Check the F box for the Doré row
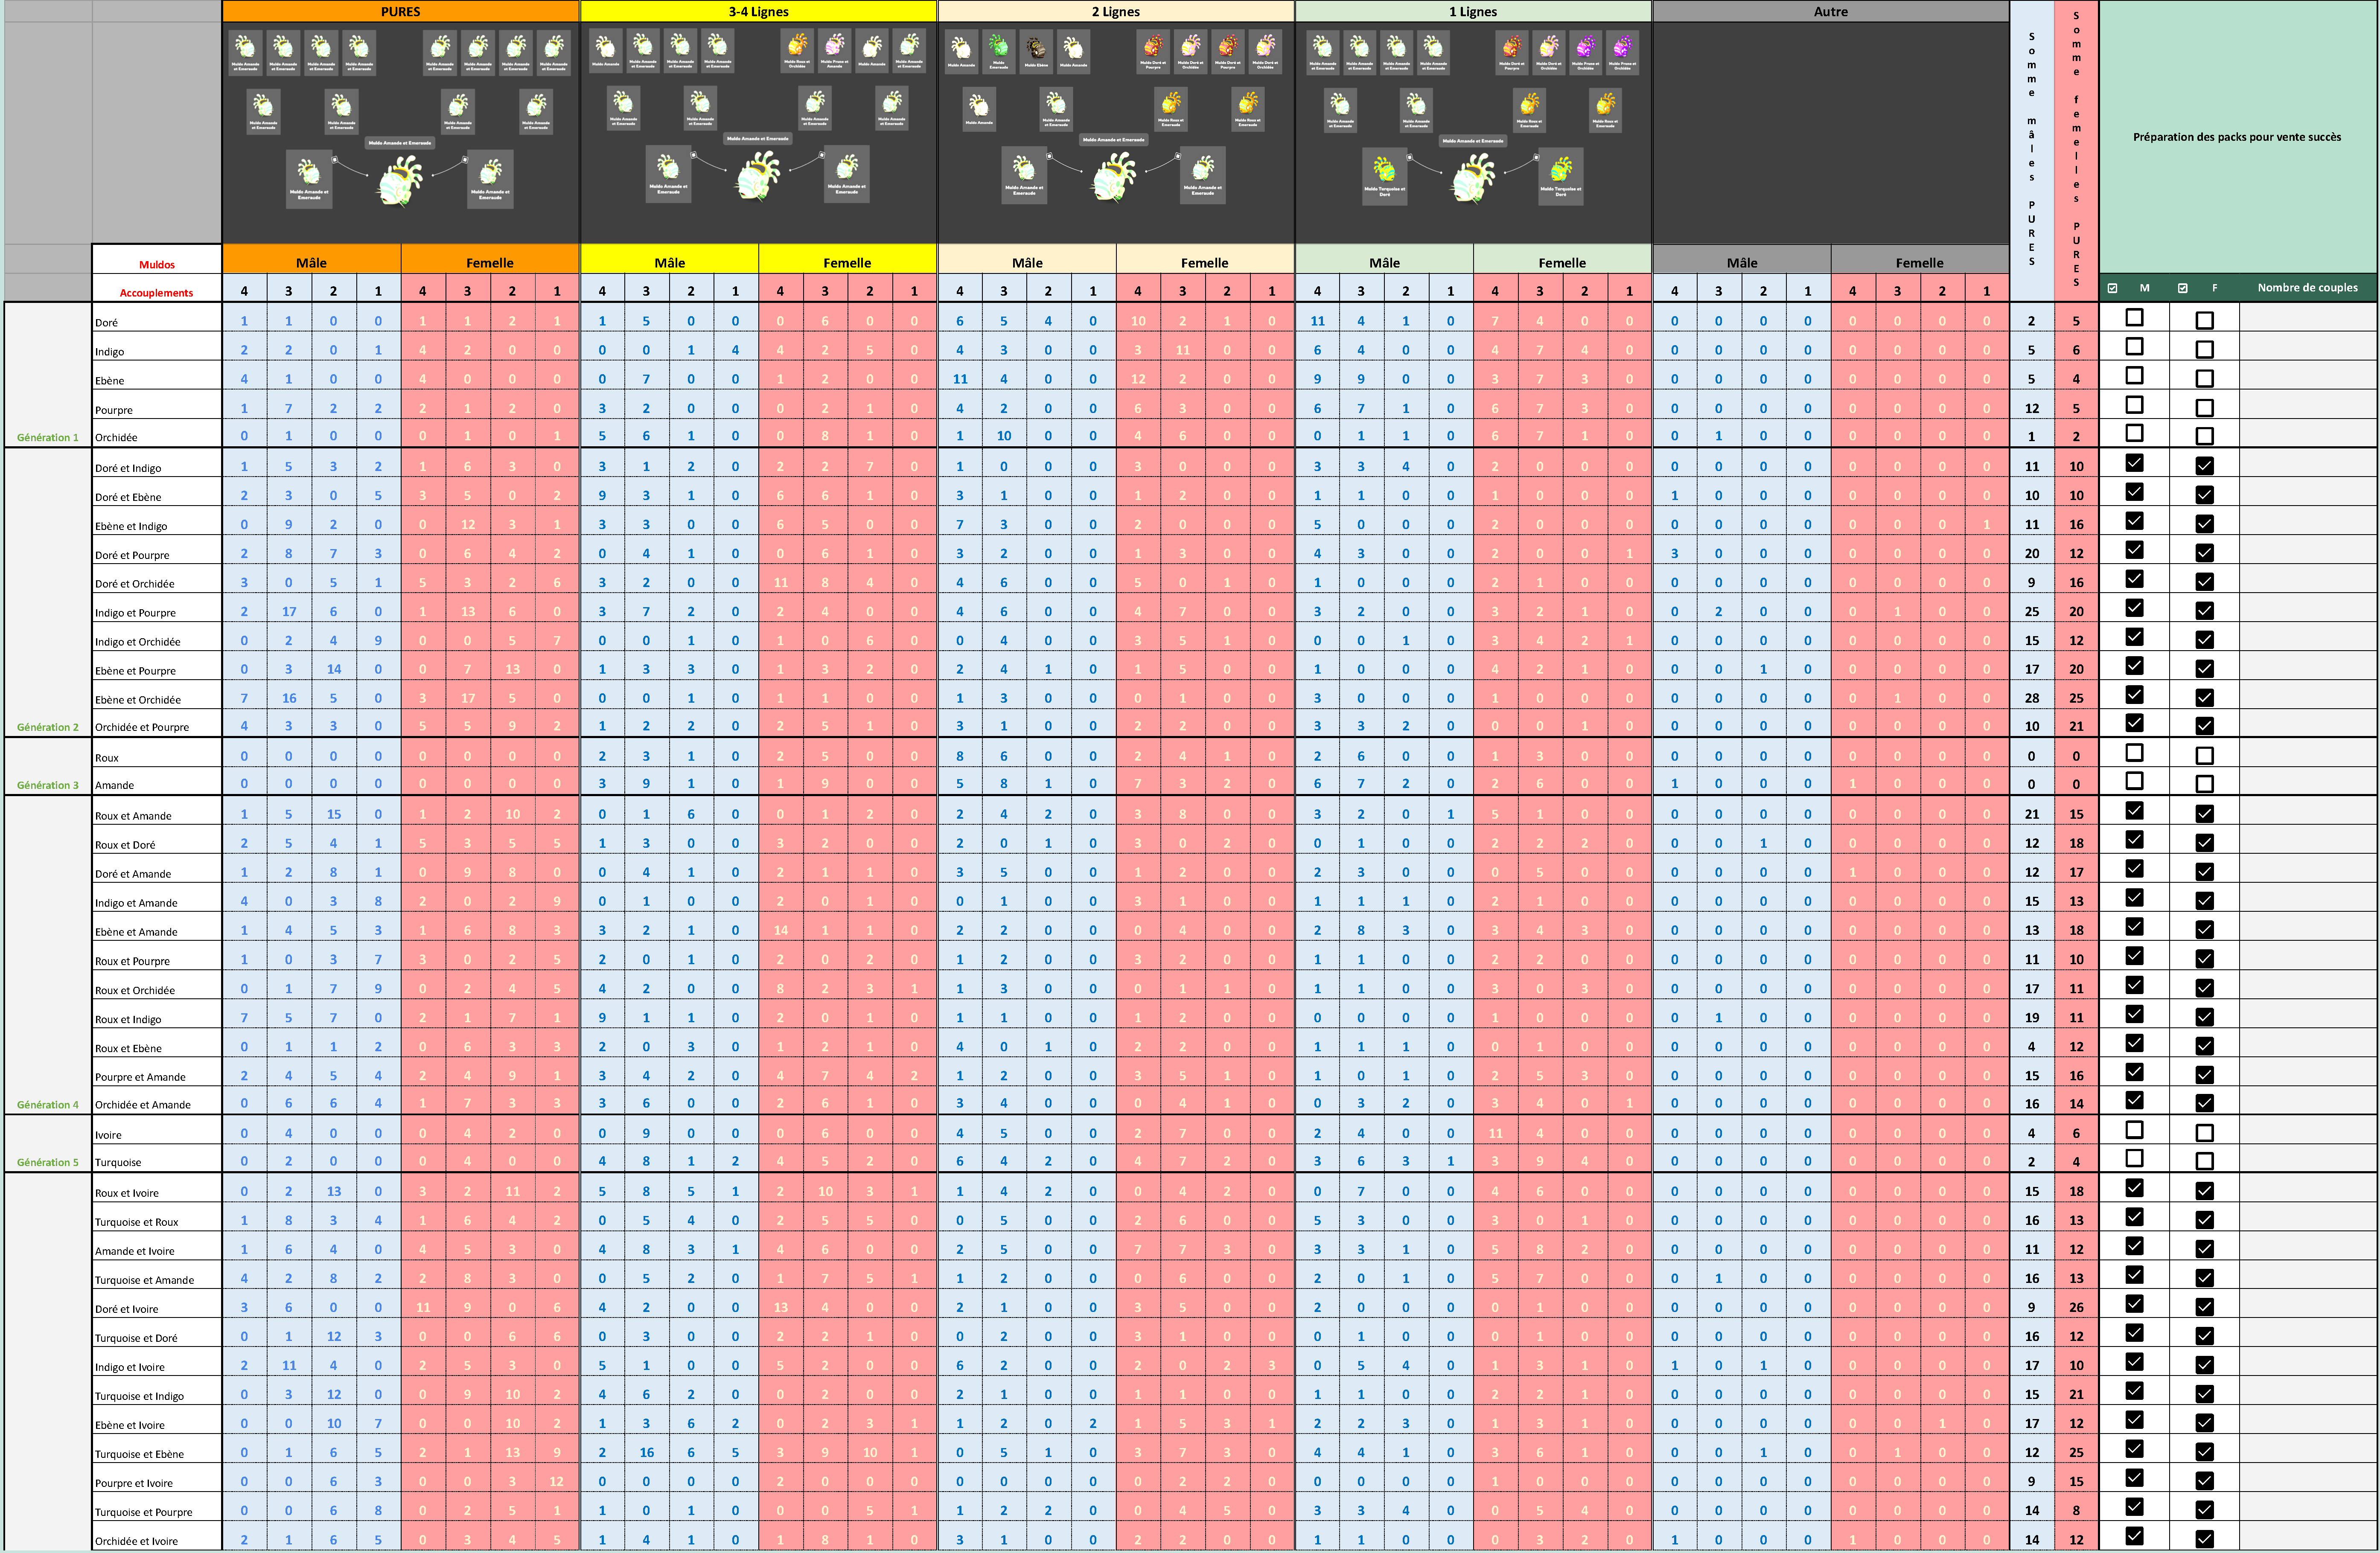This screenshot has height=1553, width=2380. [x=2204, y=320]
